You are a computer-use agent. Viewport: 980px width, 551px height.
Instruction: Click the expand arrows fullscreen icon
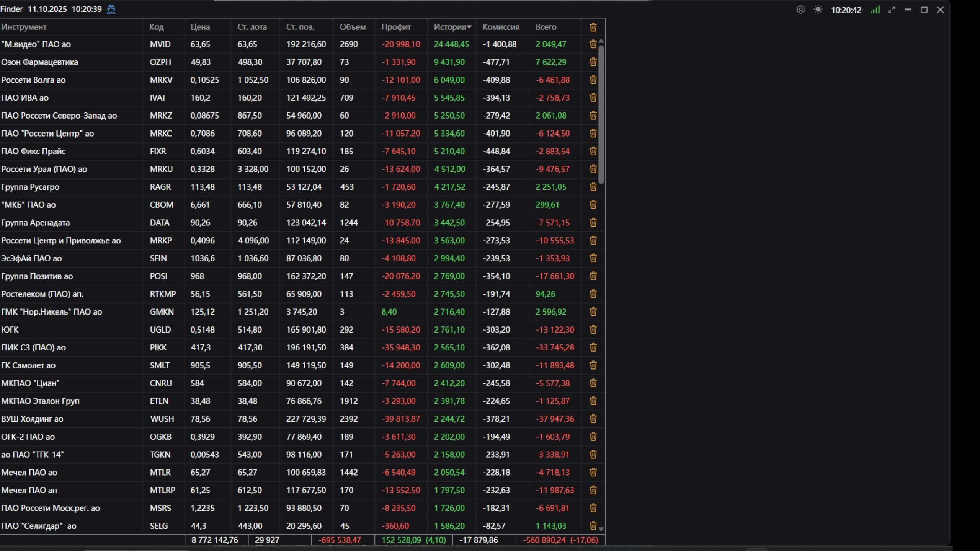[x=892, y=10]
